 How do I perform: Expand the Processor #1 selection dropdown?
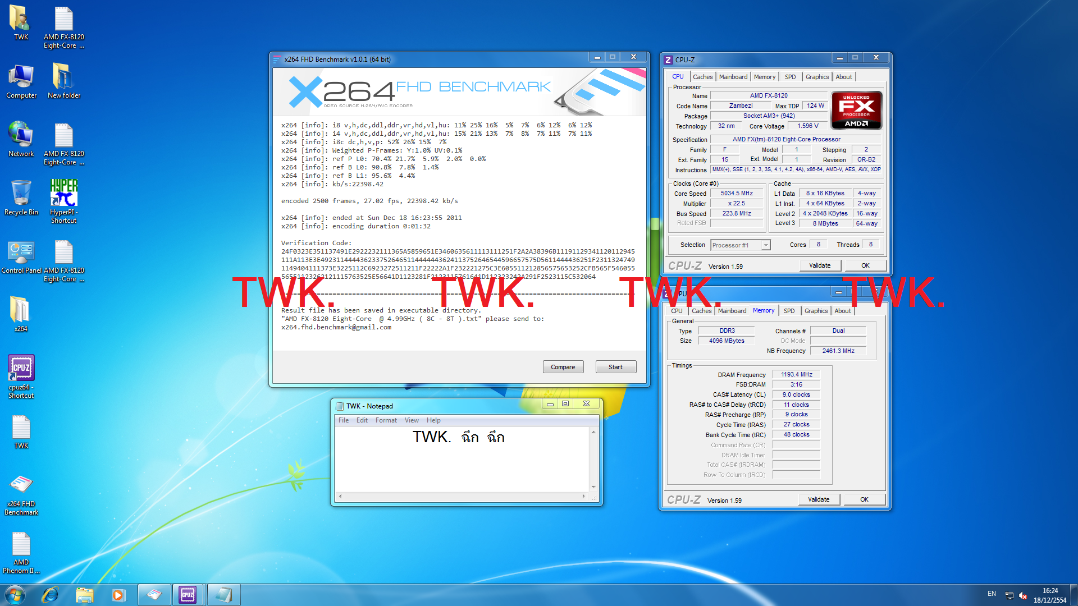pos(765,245)
